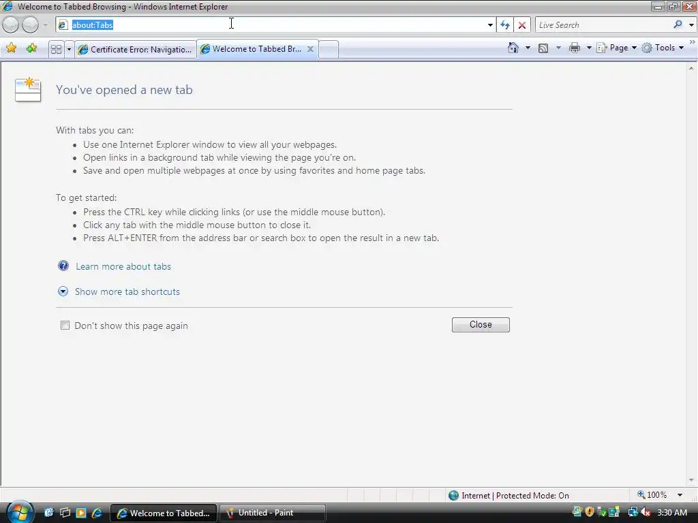
Task: Click the blue help question mark icon
Action: pyautogui.click(x=63, y=266)
